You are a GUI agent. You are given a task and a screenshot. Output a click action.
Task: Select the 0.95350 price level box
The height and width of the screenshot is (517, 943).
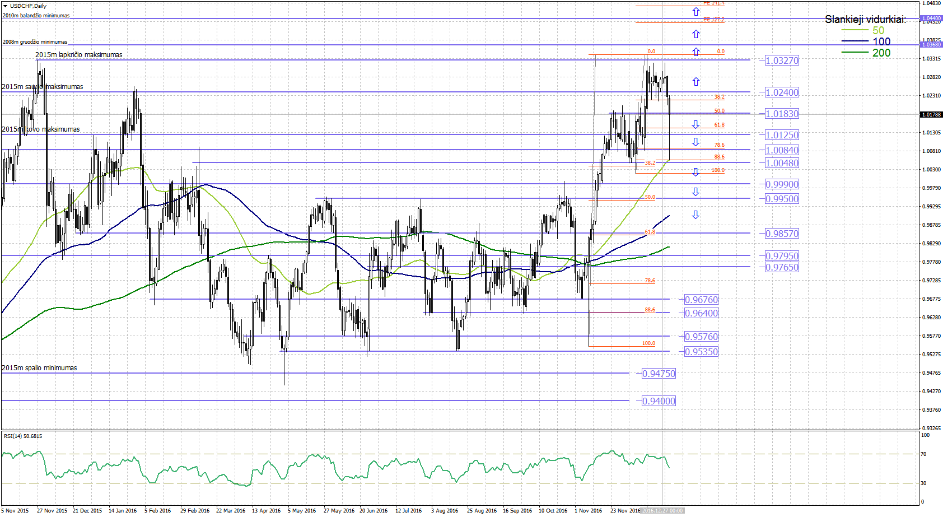702,352
